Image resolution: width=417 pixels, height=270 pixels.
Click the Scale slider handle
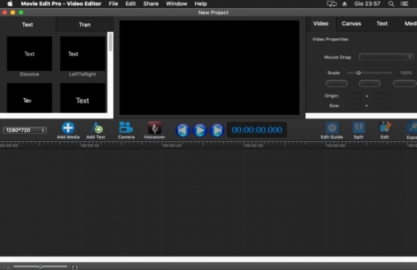(x=358, y=73)
